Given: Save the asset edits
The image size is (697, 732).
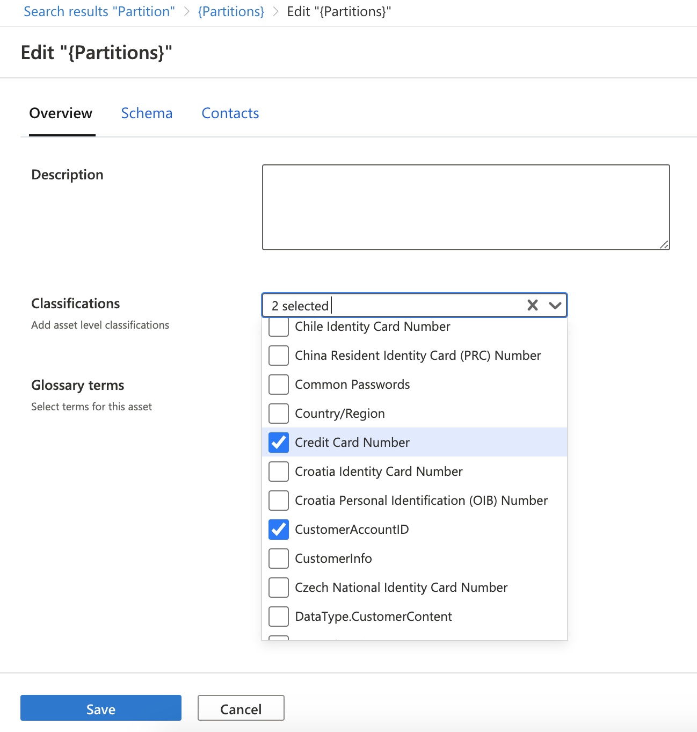Looking at the screenshot, I should click(x=101, y=709).
